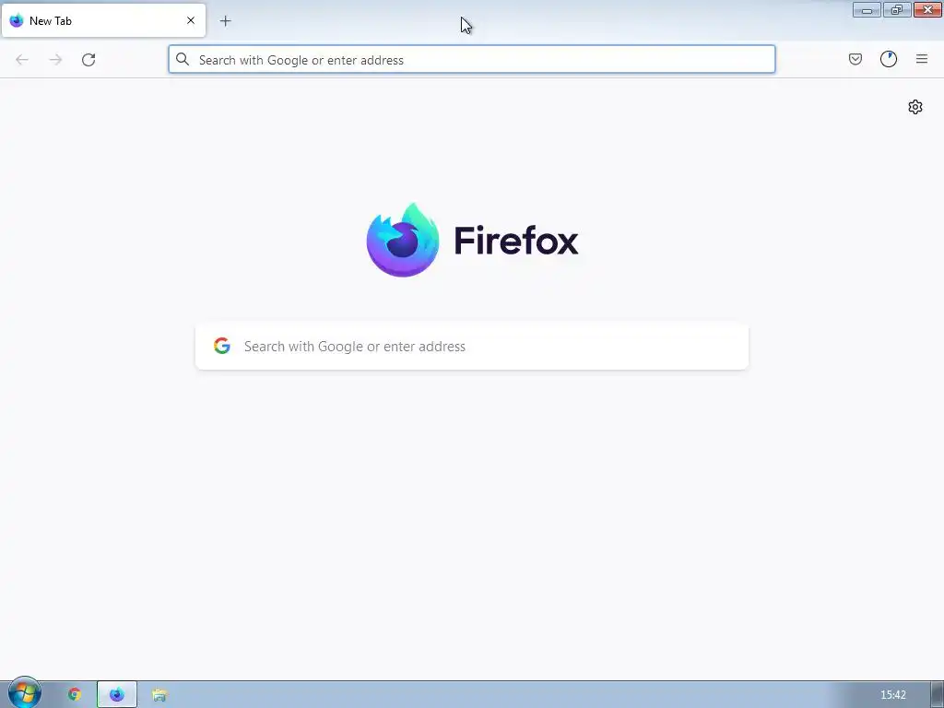The image size is (944, 708).
Task: Reload the current page
Action: (88, 60)
